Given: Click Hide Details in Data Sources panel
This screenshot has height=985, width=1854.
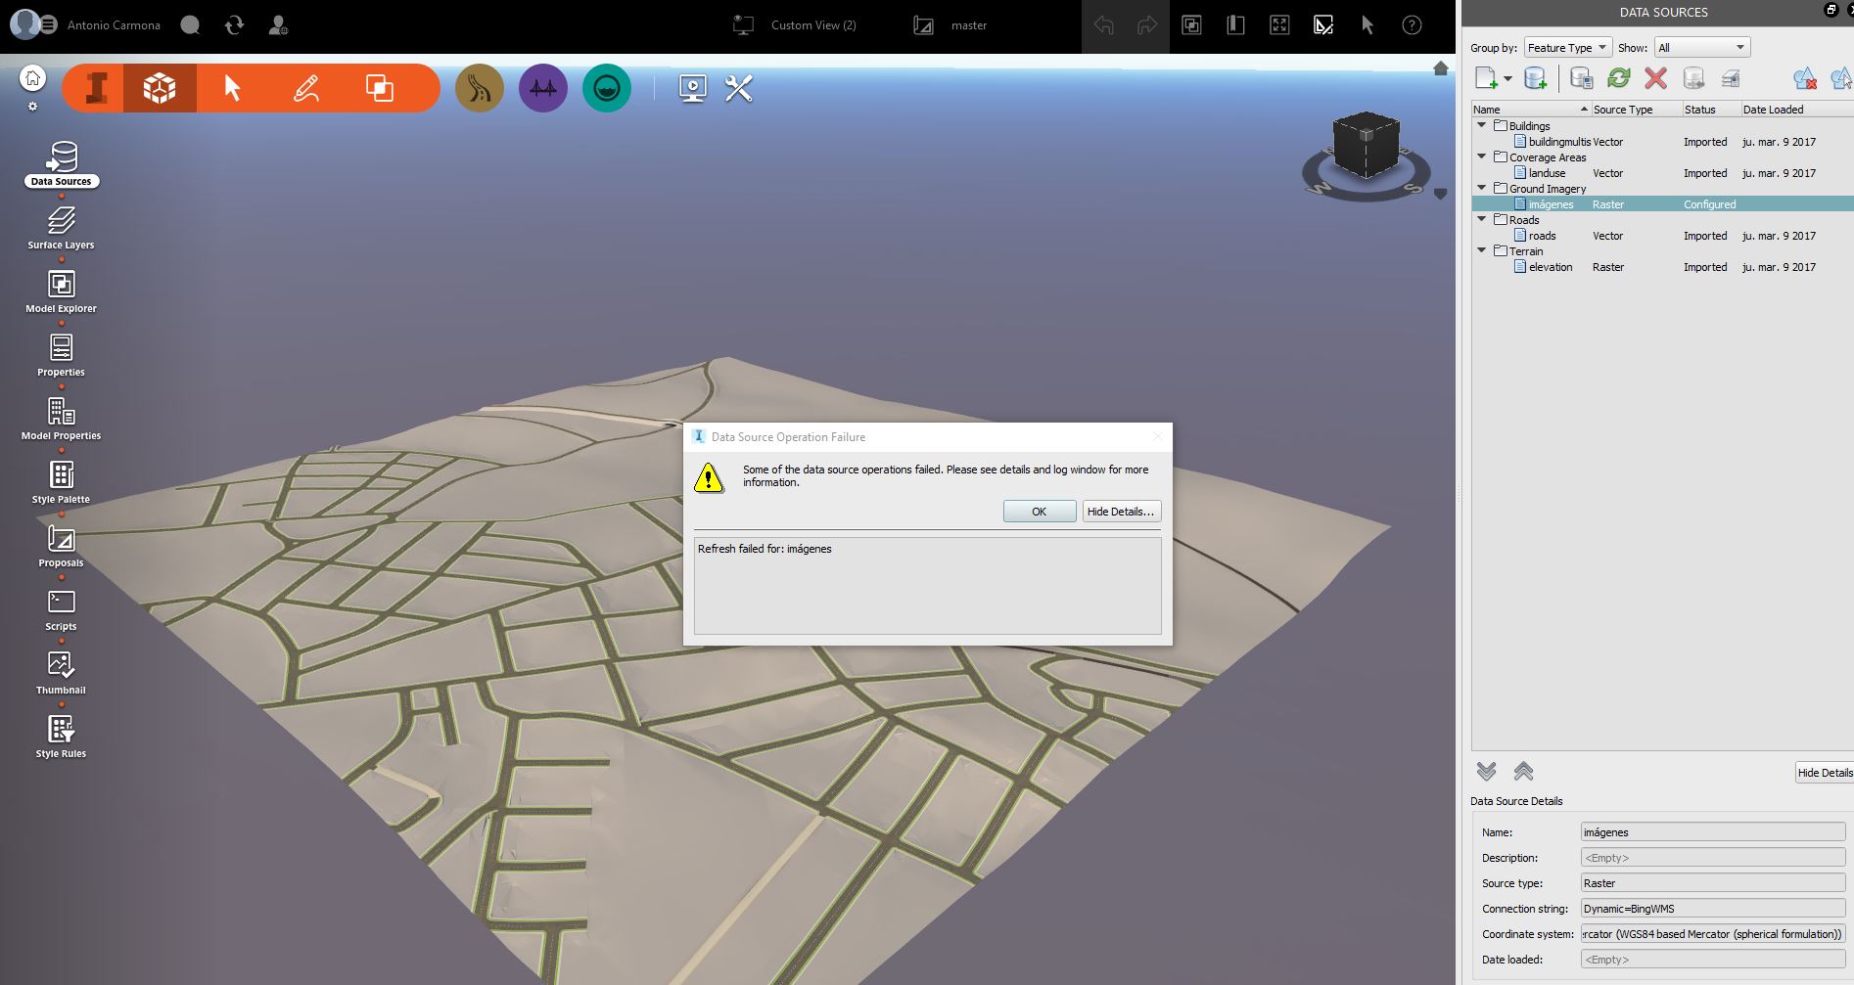Looking at the screenshot, I should pos(1825,772).
